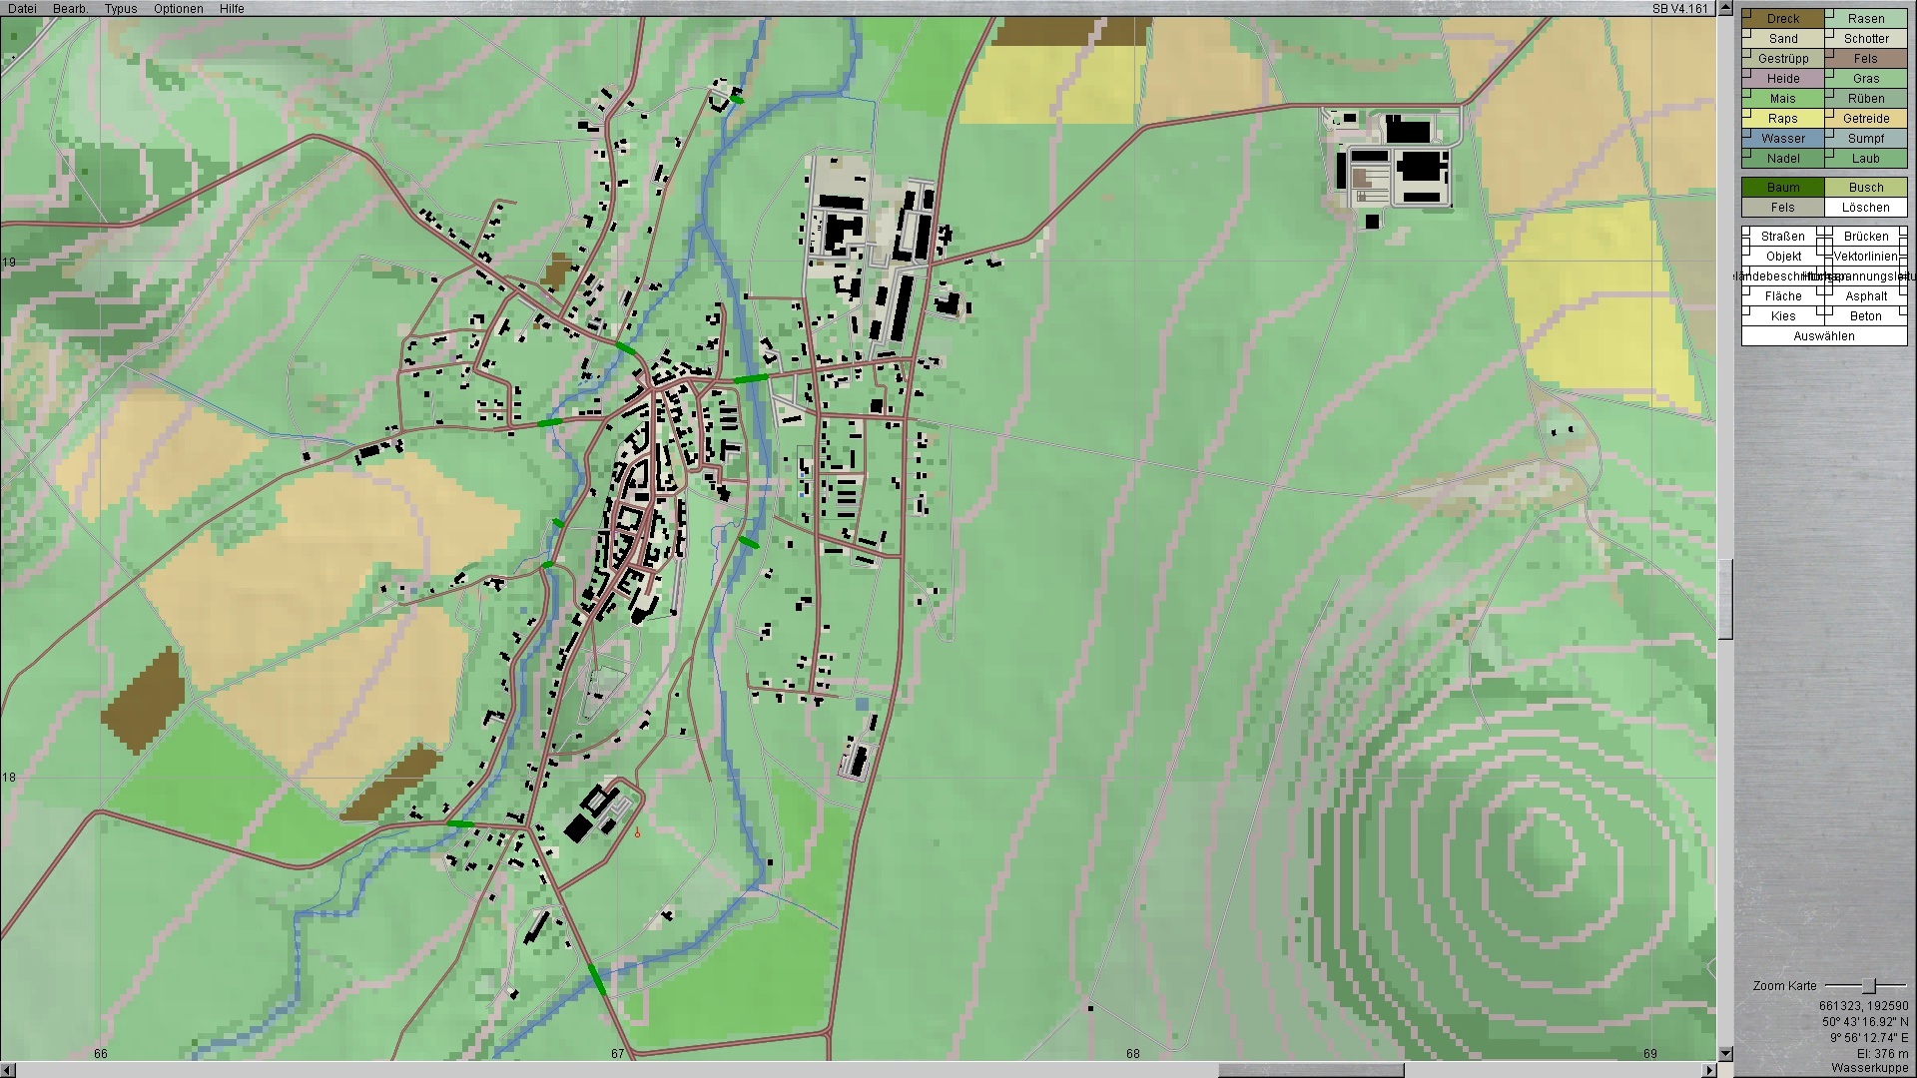Open the Datei menu

22,9
